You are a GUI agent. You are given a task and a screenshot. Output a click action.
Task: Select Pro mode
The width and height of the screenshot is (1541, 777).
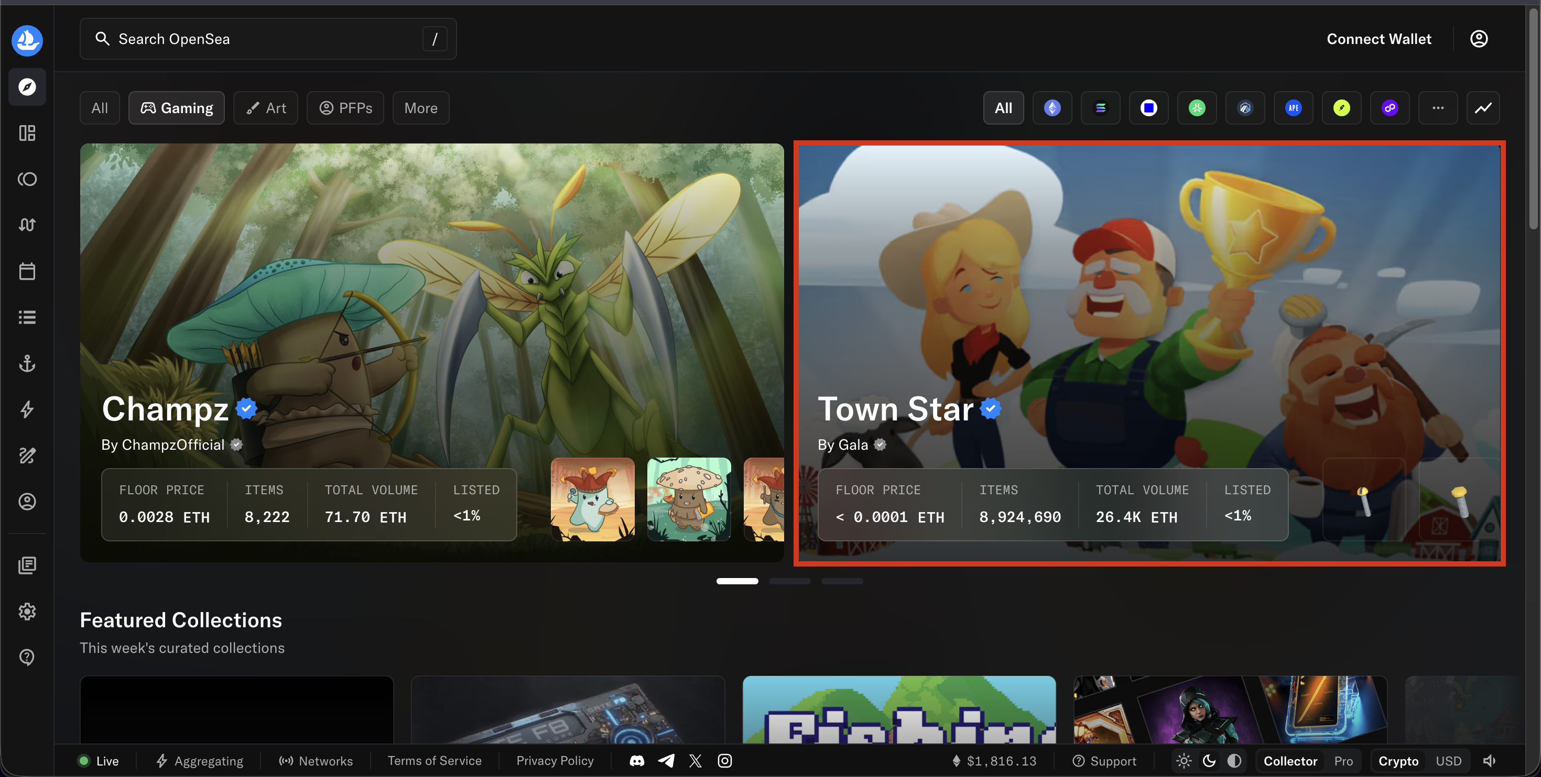click(x=1343, y=761)
